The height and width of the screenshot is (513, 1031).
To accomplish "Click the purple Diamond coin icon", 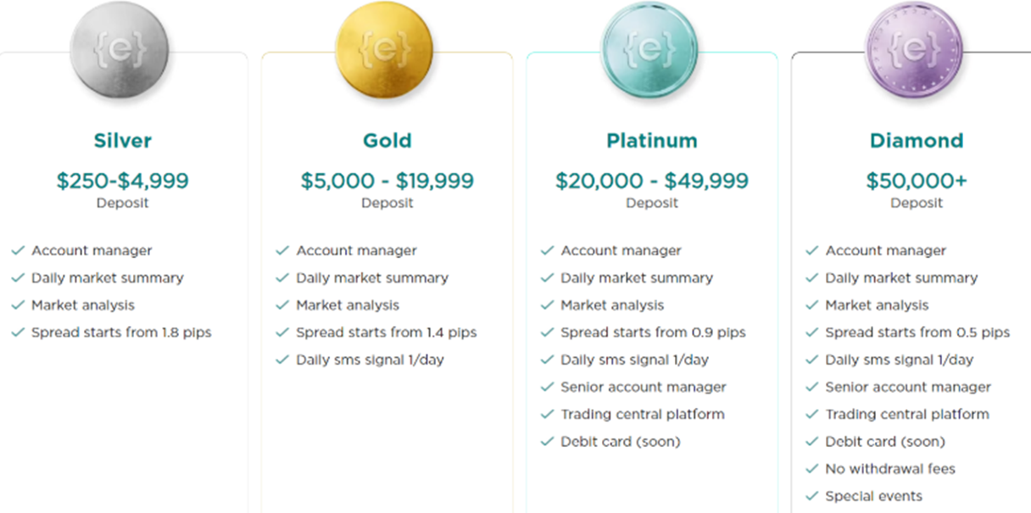I will coord(914,51).
